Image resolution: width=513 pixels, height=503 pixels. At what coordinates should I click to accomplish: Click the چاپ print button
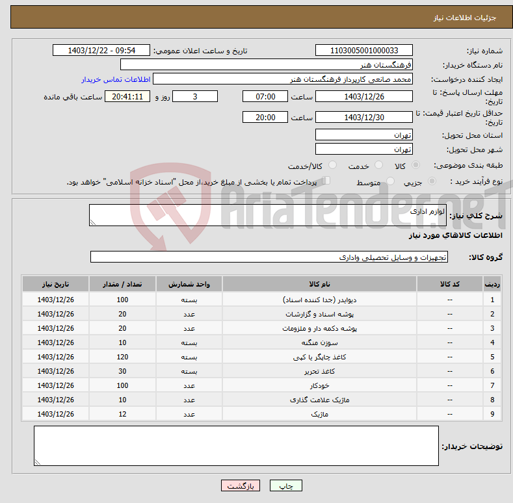285,485
